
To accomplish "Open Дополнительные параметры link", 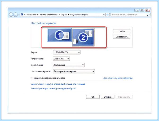I will tap(118, 78).
